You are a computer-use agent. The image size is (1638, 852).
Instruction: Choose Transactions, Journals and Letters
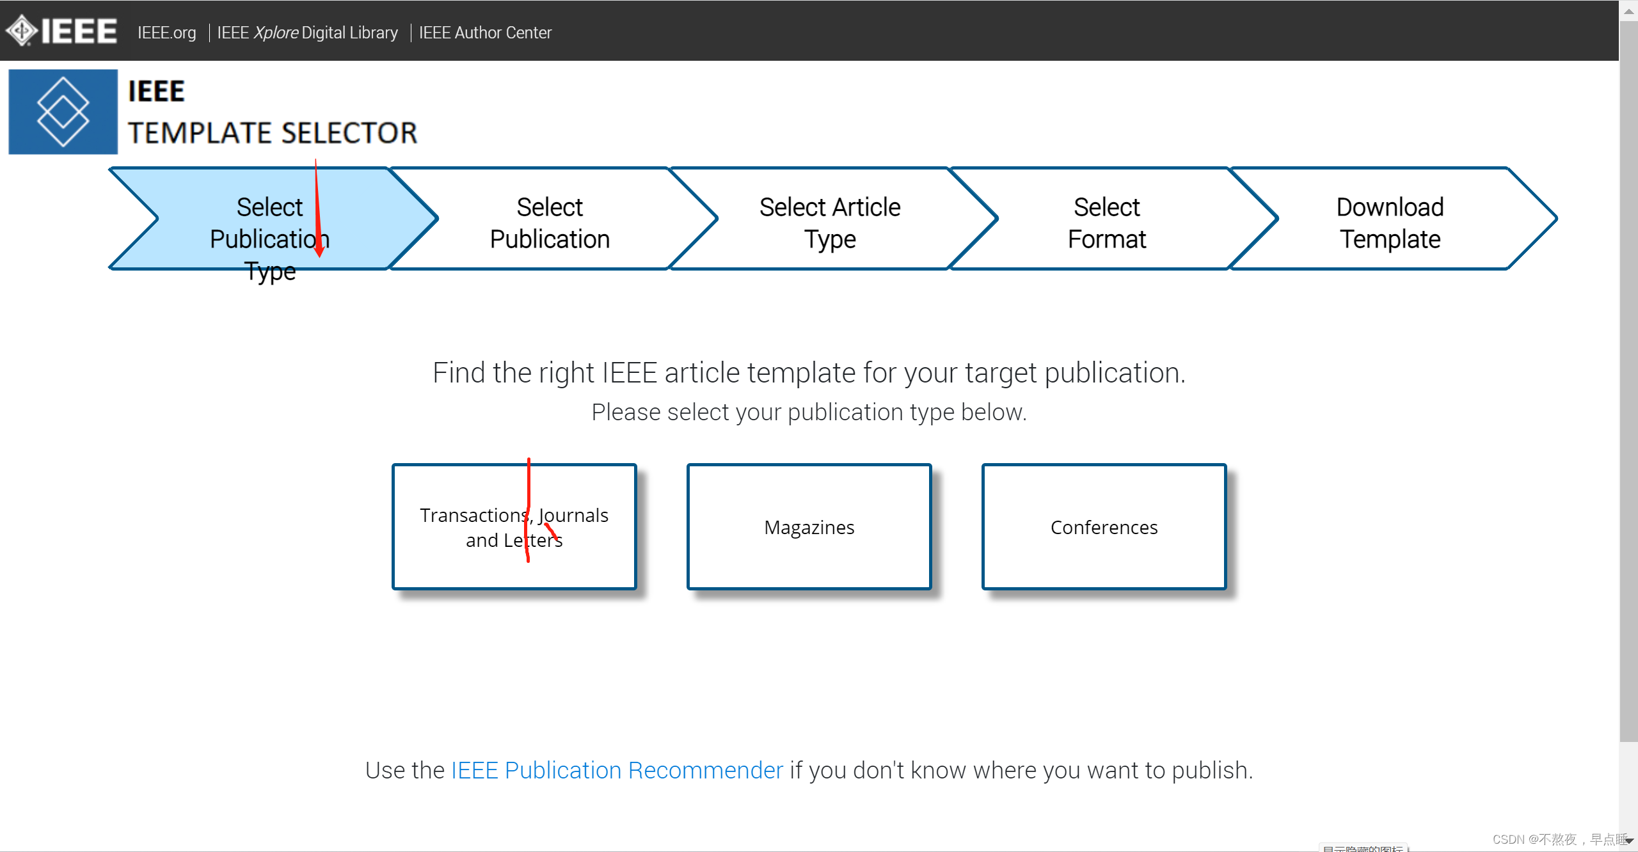click(x=514, y=526)
